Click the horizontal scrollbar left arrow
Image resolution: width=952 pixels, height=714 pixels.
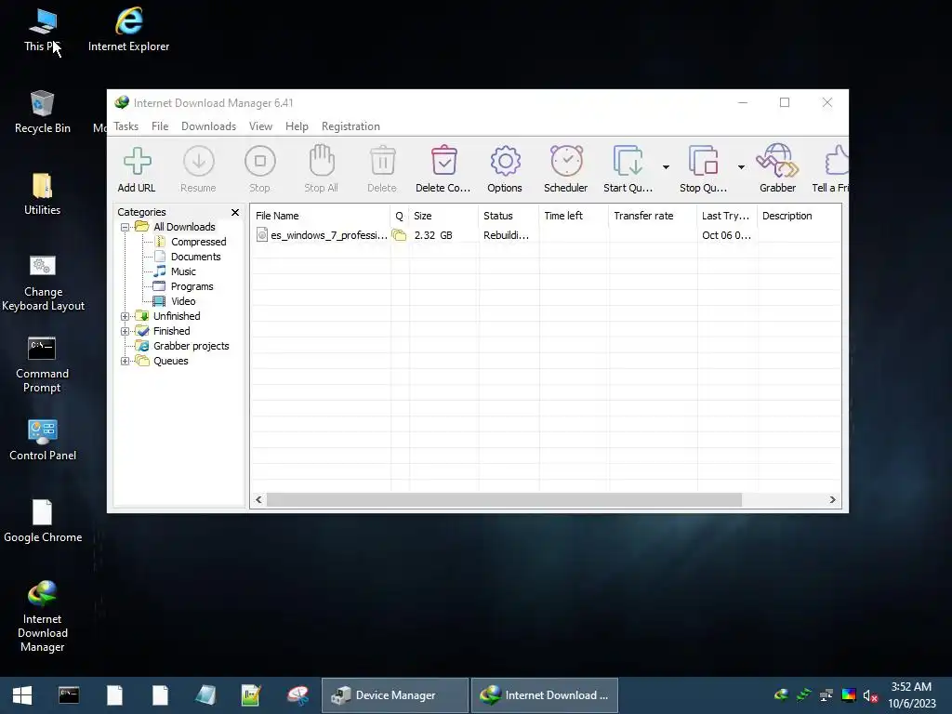click(x=258, y=499)
